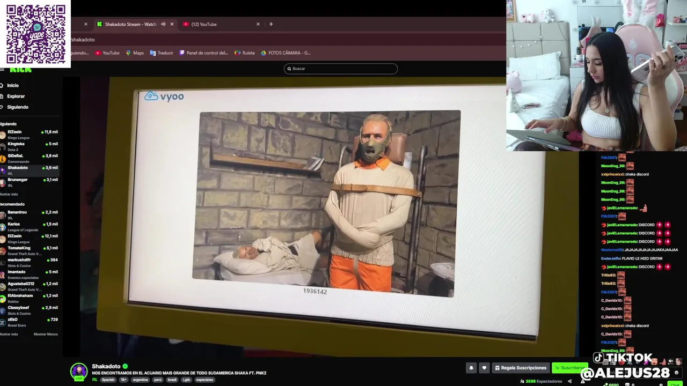687x386 pixels.
Task: Mute the Shakadoto tab via speaker icon
Action: point(163,24)
